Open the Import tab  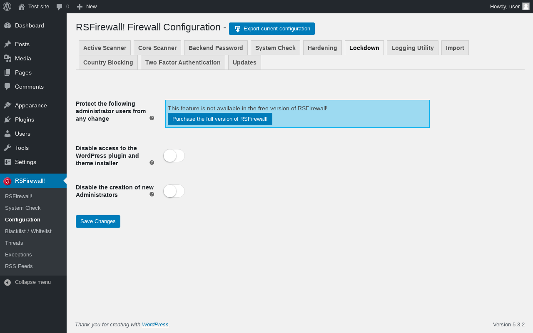point(455,48)
